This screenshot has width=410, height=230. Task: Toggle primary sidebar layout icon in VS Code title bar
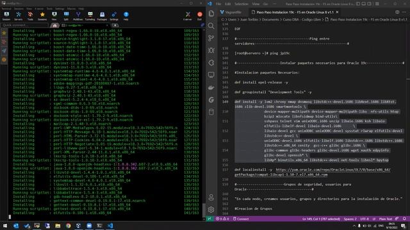[x=358, y=4]
